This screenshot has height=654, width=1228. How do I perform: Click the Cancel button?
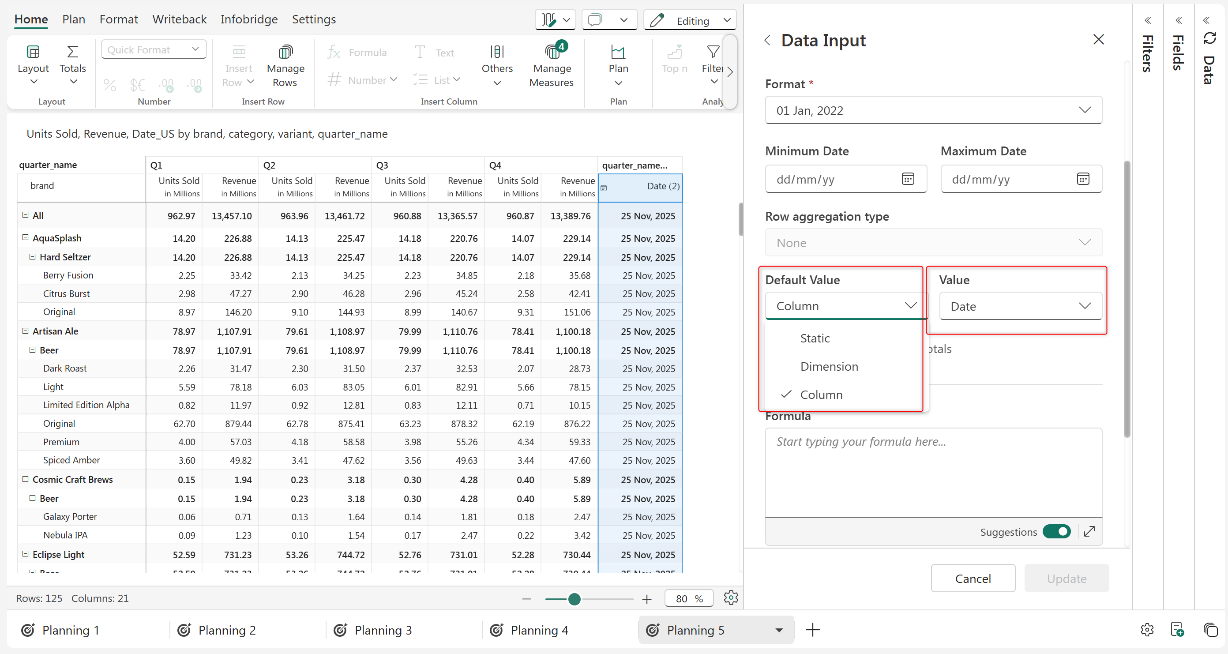(x=973, y=578)
